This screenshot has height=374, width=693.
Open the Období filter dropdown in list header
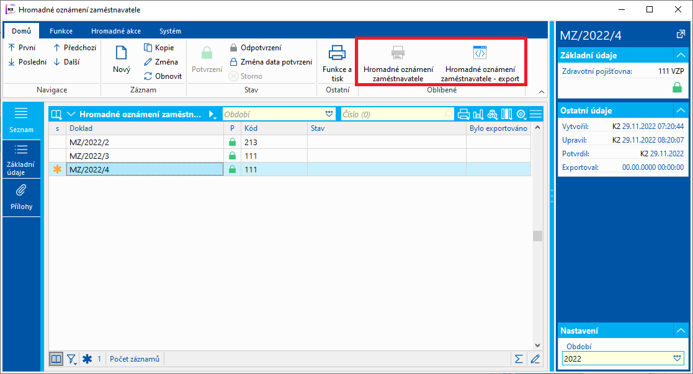click(329, 114)
